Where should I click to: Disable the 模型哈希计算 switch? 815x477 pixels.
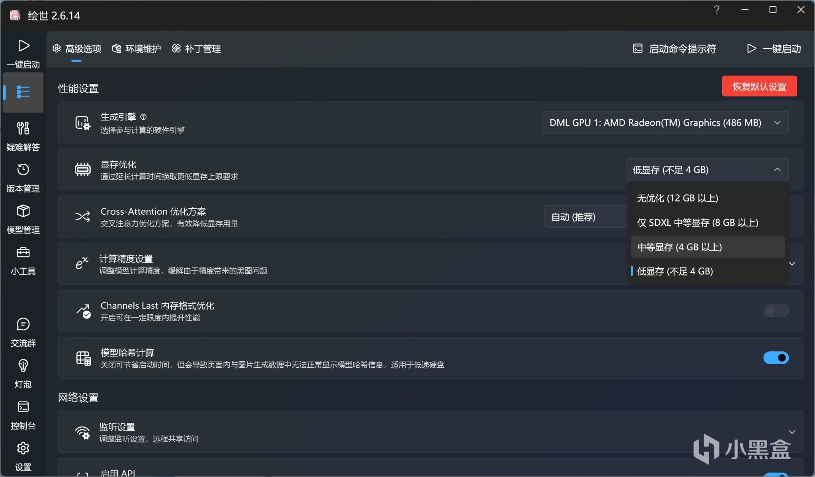pyautogui.click(x=775, y=358)
